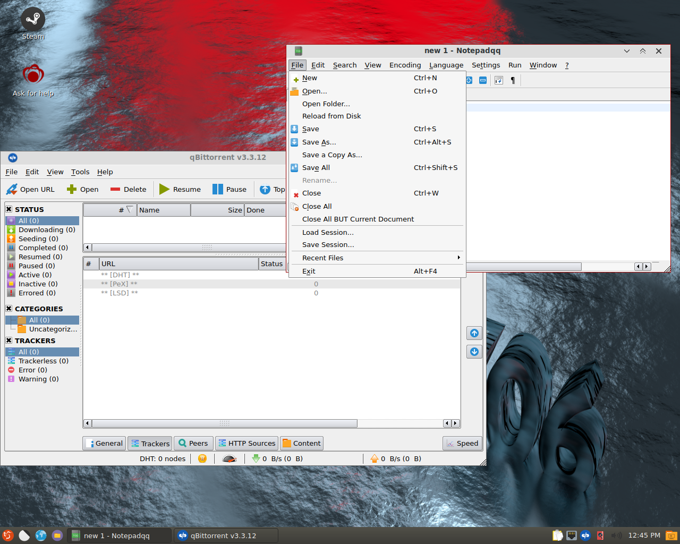The width and height of the screenshot is (680, 544).
Task: Click the Speed button
Action: 462,443
